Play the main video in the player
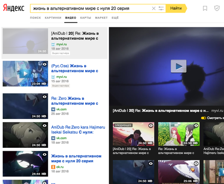 pos(178,66)
